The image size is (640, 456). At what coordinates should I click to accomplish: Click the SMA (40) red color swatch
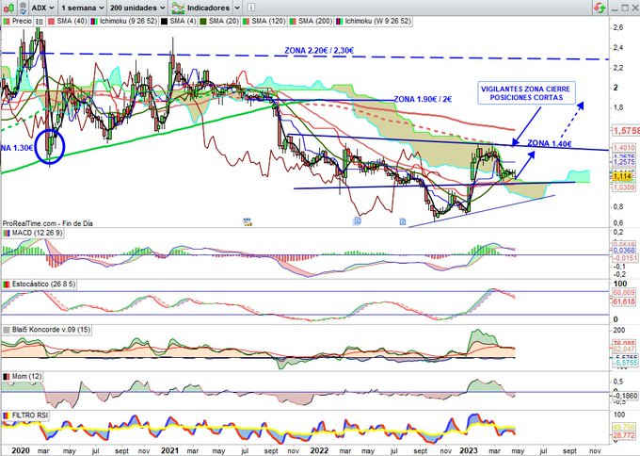coord(52,21)
